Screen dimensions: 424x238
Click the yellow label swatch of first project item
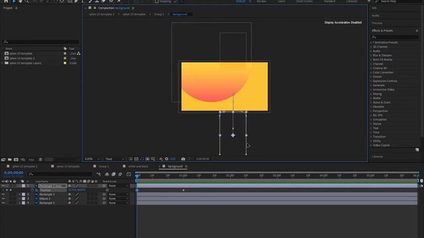65,54
